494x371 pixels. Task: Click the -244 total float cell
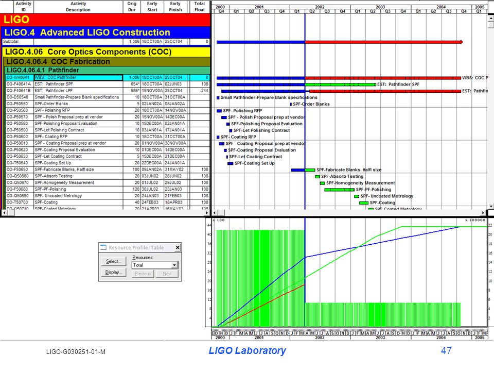pos(199,91)
